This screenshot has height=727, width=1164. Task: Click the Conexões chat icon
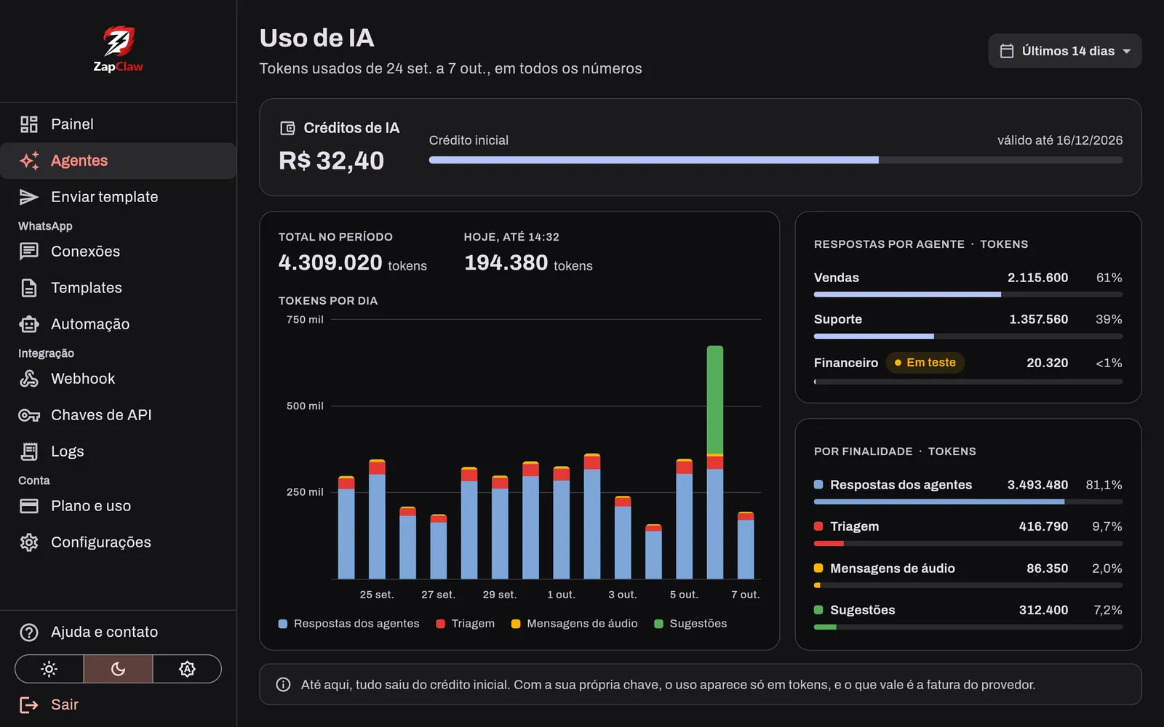click(29, 252)
